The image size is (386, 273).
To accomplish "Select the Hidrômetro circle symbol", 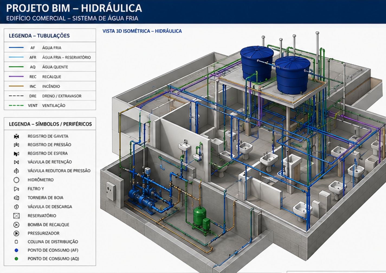I will (x=17, y=180).
